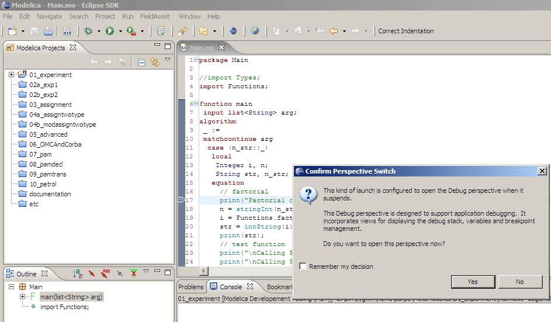Click the External Tools run icon
This screenshot has height=322, width=551.
coord(131,31)
